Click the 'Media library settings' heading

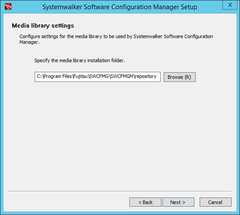point(43,26)
